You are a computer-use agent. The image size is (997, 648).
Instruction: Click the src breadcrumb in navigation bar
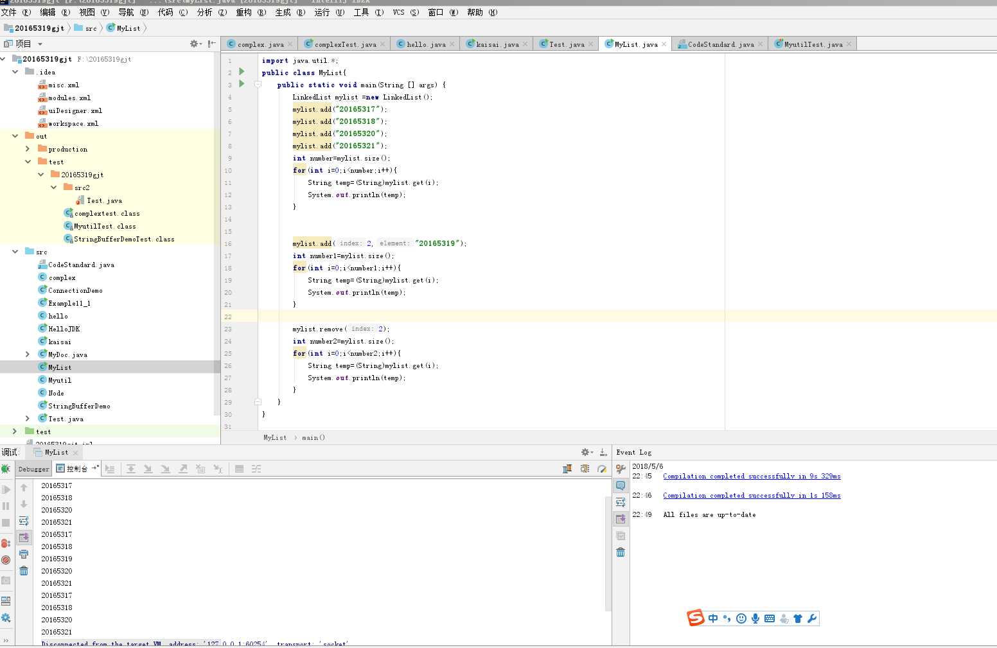[85, 28]
